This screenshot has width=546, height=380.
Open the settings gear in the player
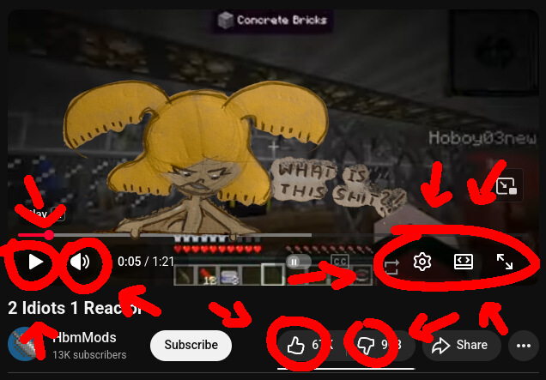(x=422, y=262)
